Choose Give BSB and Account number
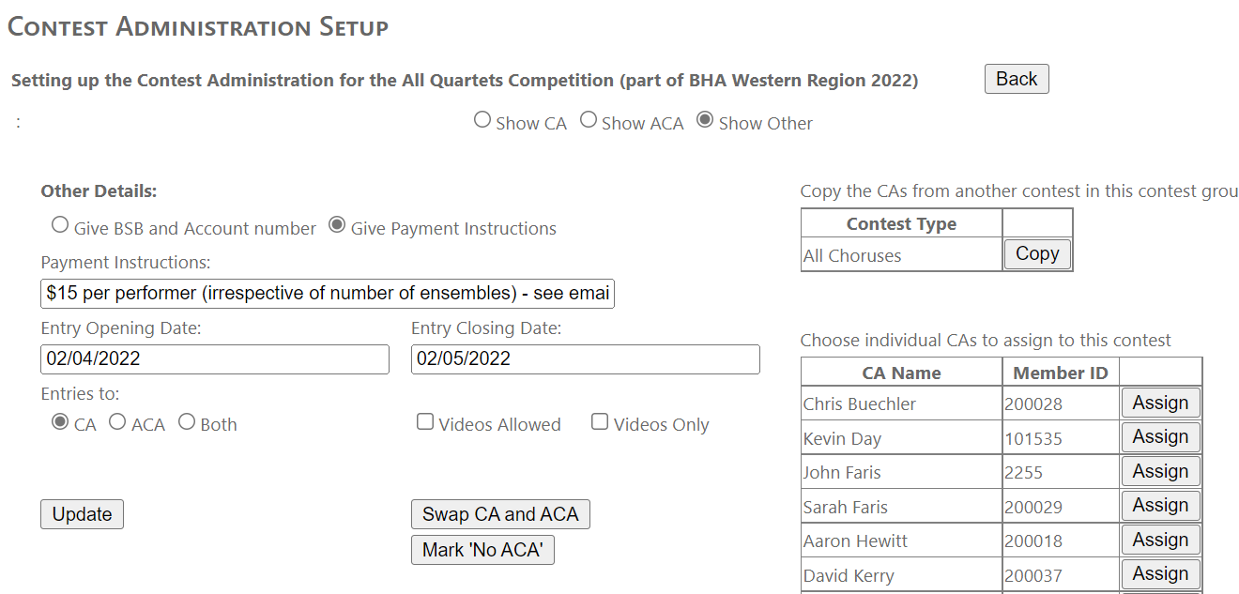This screenshot has width=1239, height=594. pyautogui.click(x=60, y=225)
